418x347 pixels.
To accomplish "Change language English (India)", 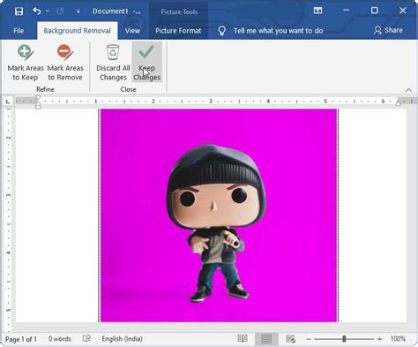I will click(122, 339).
